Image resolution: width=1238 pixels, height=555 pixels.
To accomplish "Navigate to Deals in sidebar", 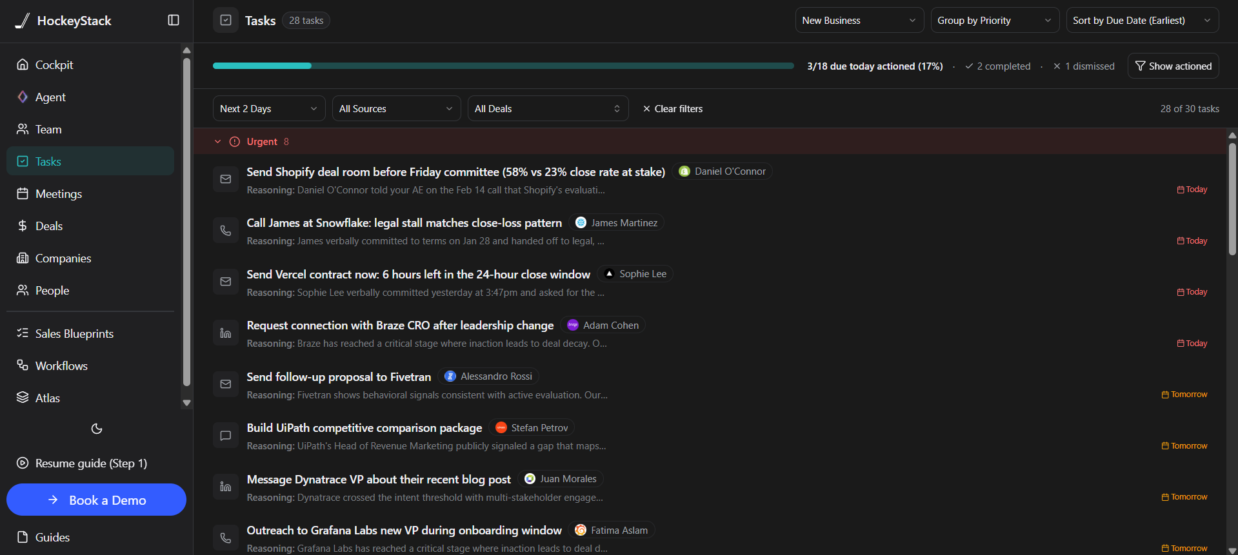I will 90,226.
